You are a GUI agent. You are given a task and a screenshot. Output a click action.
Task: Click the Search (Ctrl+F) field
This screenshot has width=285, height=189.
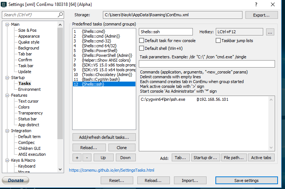coord(30,15)
